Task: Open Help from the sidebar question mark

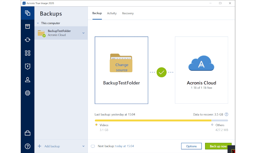Action: pos(28,146)
